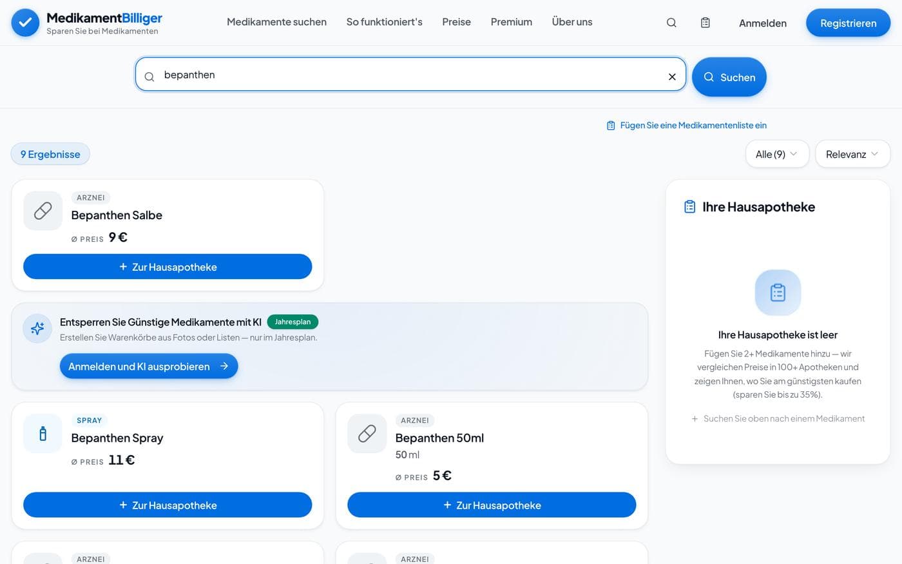The width and height of the screenshot is (902, 564).
Task: Click the Bepanthen 50ml product title
Action: (x=439, y=438)
